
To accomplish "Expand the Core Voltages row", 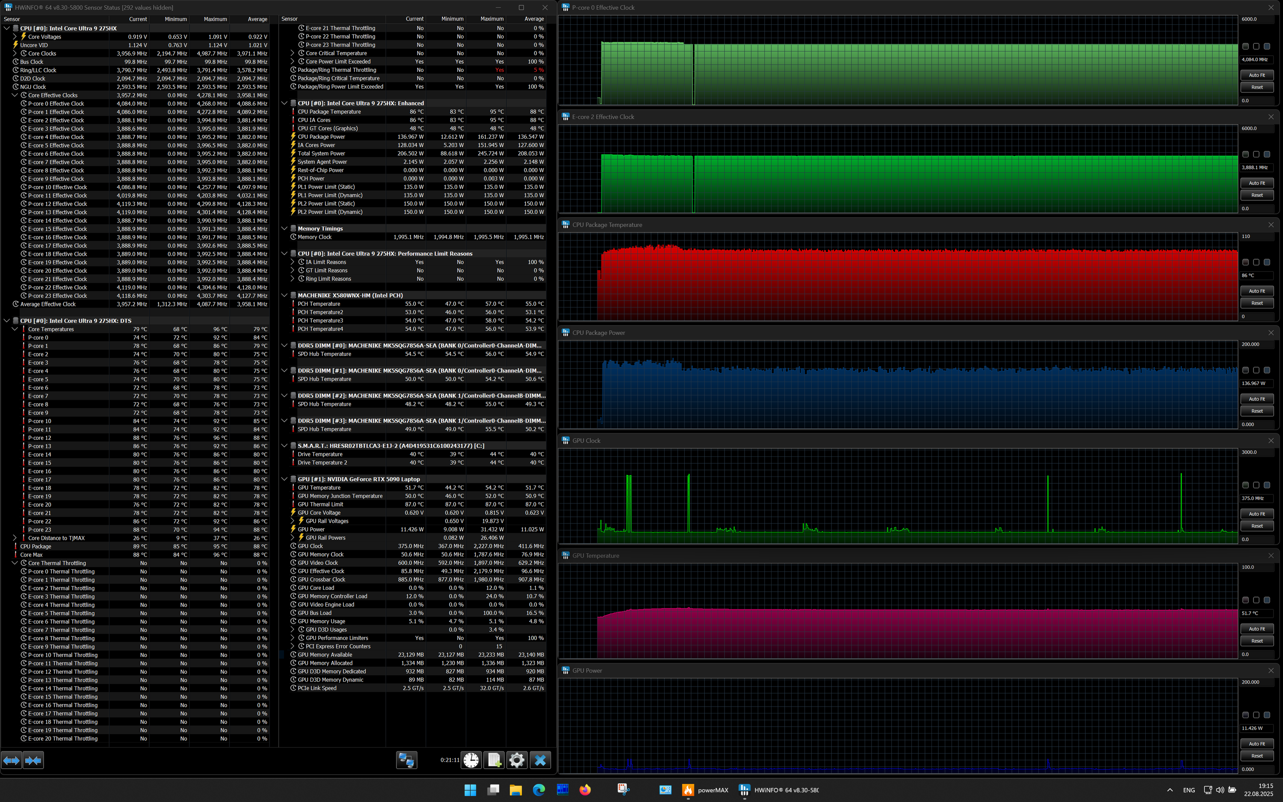I will tap(15, 37).
